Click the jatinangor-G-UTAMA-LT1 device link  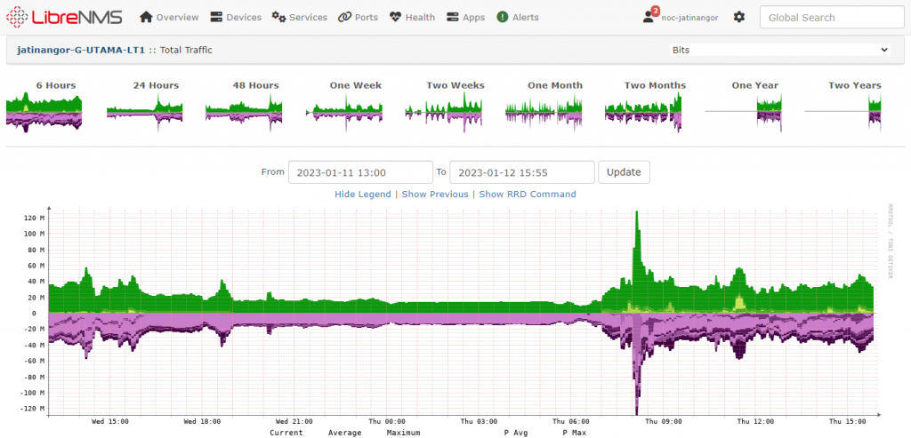pos(81,51)
